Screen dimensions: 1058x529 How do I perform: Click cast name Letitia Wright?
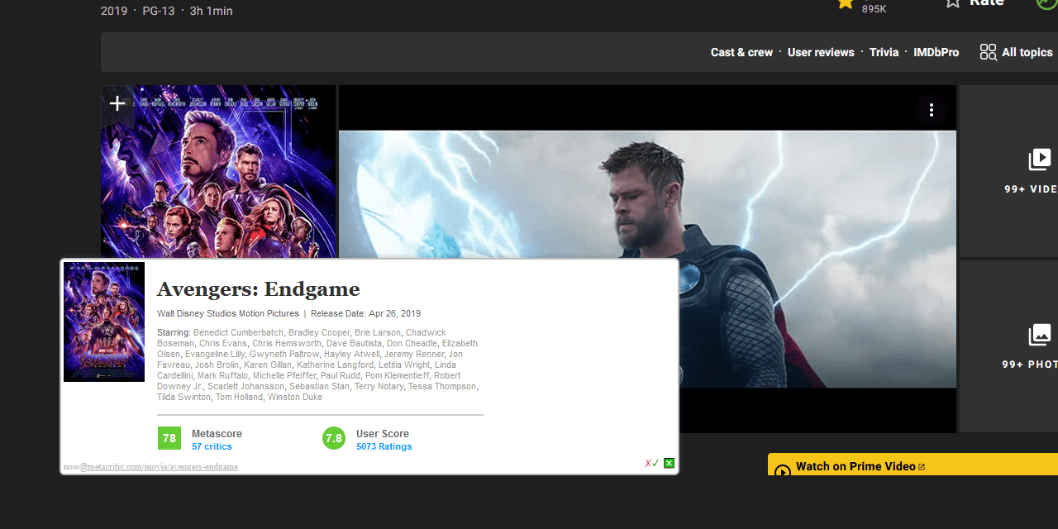tap(404, 365)
